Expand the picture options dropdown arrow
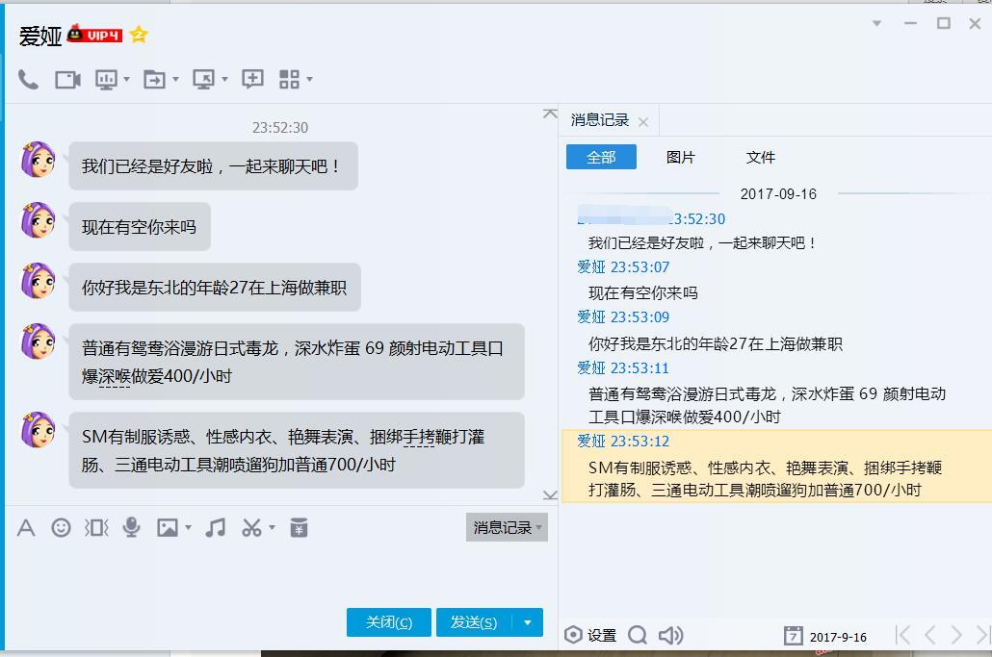This screenshot has width=992, height=657. coord(189,527)
